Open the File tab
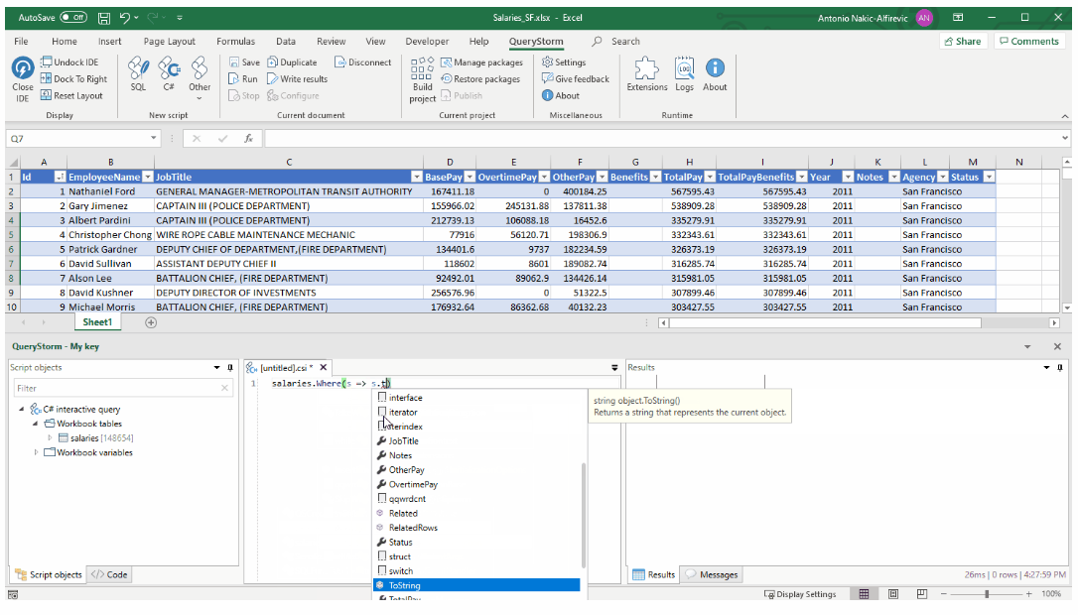The width and height of the screenshot is (1078, 615). pos(21,42)
